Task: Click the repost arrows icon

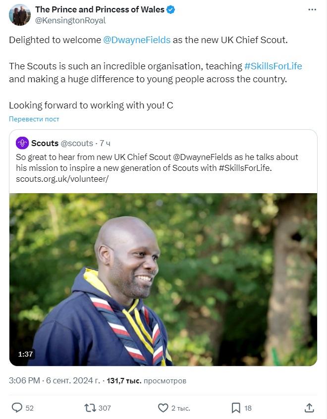Action: 90,408
